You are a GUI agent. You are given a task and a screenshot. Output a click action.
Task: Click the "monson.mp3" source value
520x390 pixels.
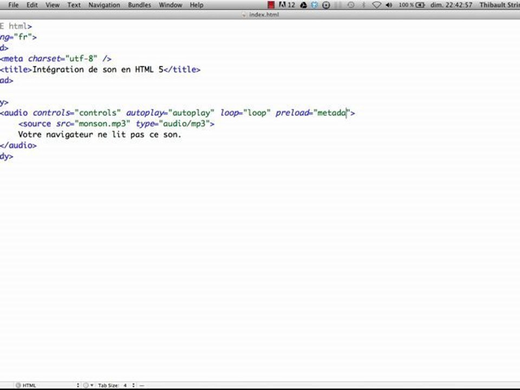(102, 123)
